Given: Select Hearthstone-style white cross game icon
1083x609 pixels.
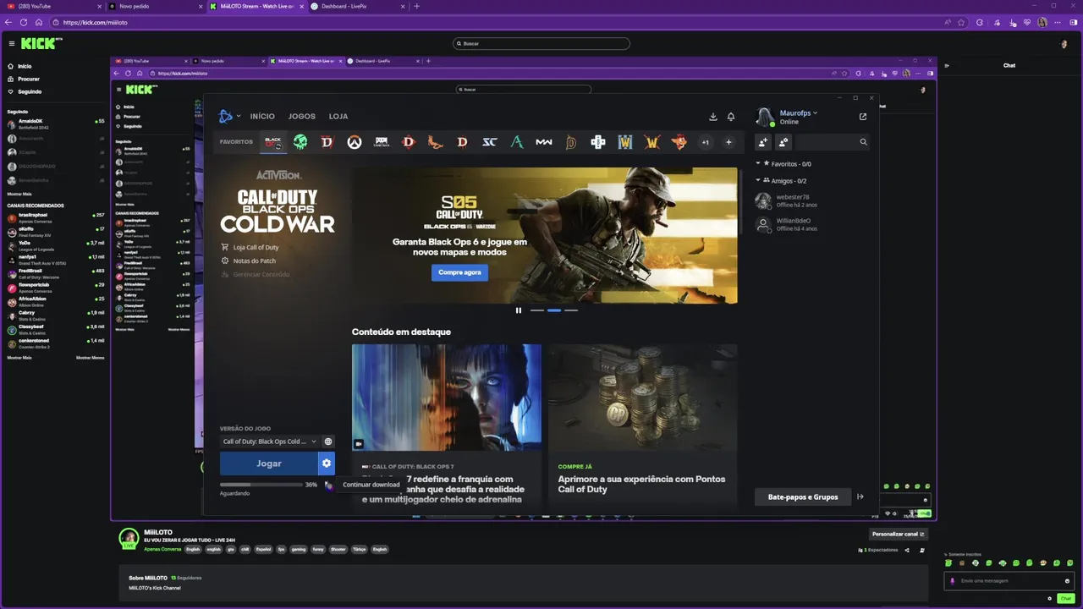Looking at the screenshot, I should 598,142.
